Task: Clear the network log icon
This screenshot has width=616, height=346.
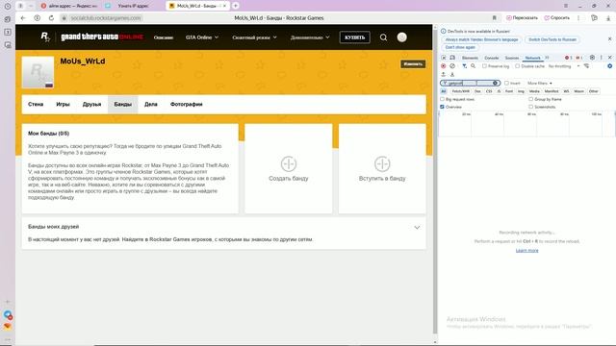Action: pos(452,66)
